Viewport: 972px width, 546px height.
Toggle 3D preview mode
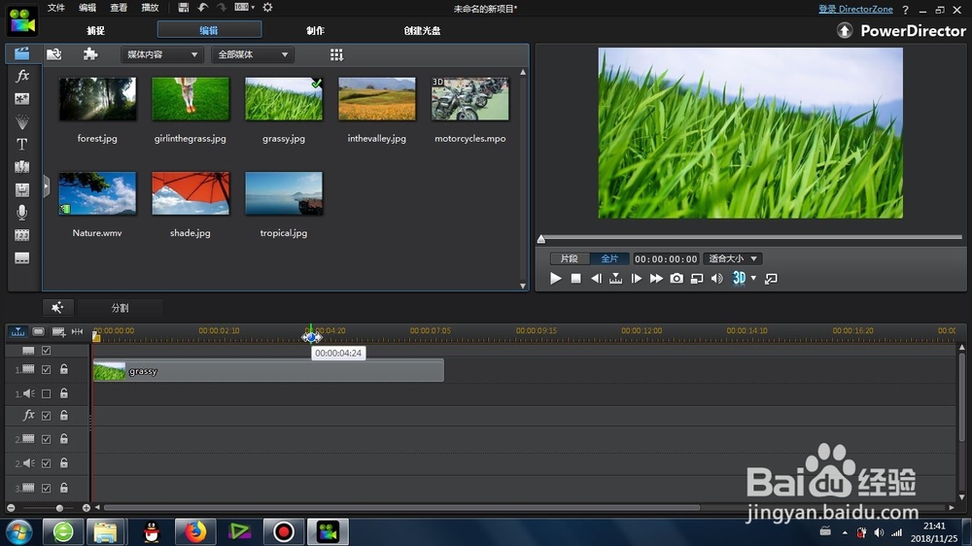pyautogui.click(x=739, y=278)
